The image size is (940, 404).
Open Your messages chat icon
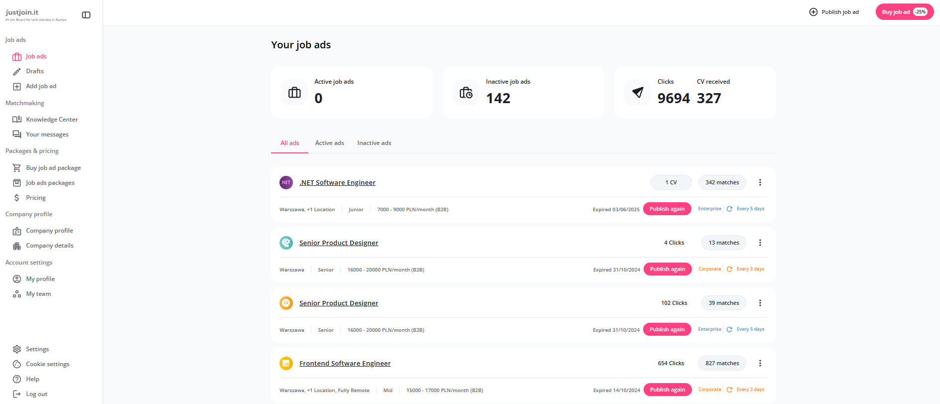coord(17,135)
